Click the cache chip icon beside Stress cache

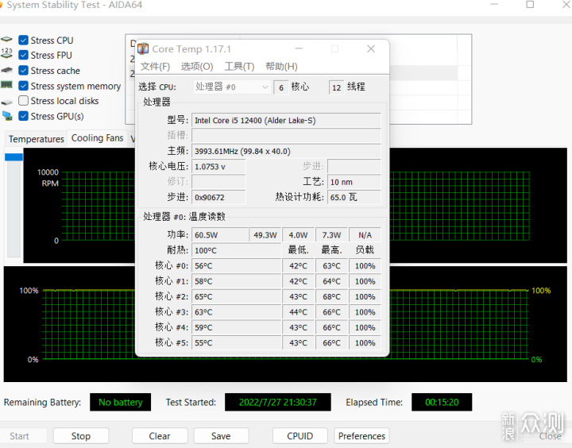[x=6, y=70]
